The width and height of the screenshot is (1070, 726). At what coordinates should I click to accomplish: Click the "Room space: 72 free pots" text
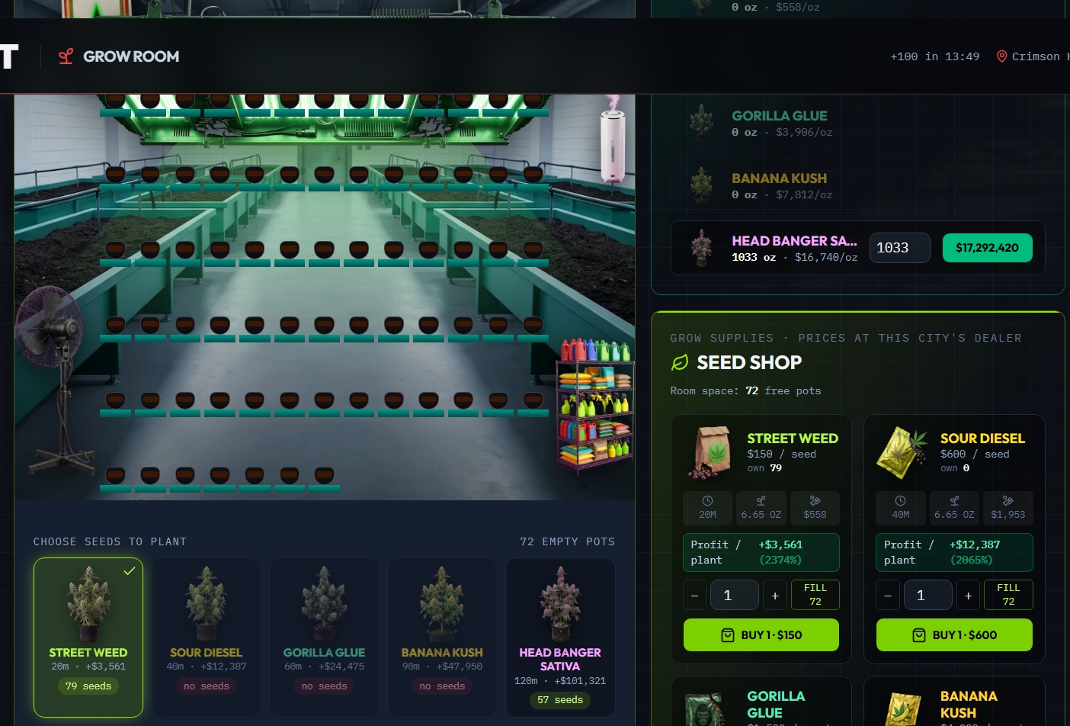coord(746,390)
